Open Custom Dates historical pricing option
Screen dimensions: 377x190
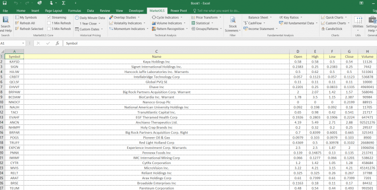tap(89, 29)
